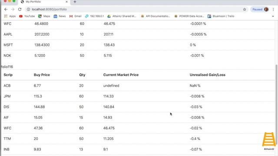Screen dimensions: 278x156
Task: Open Bluemoon Trello bookmark
Action: (221, 16)
